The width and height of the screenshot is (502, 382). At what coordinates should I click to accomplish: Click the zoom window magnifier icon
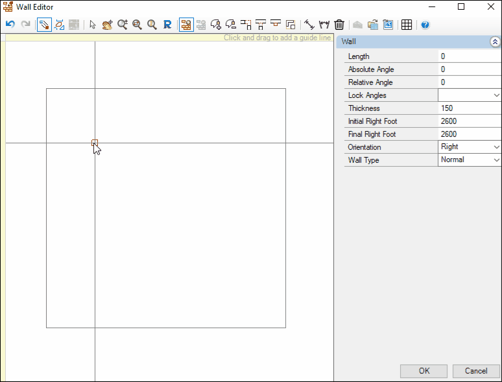pyautogui.click(x=137, y=25)
